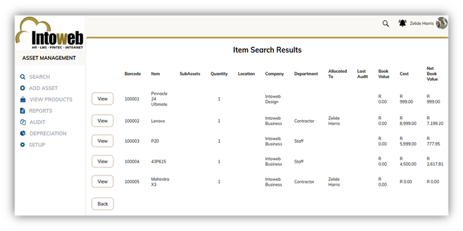Click the Item column header
Image resolution: width=463 pixels, height=231 pixels.
(x=155, y=74)
